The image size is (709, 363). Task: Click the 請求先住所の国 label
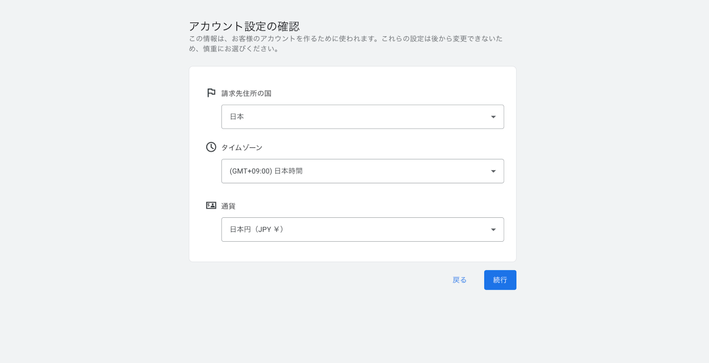coord(246,93)
